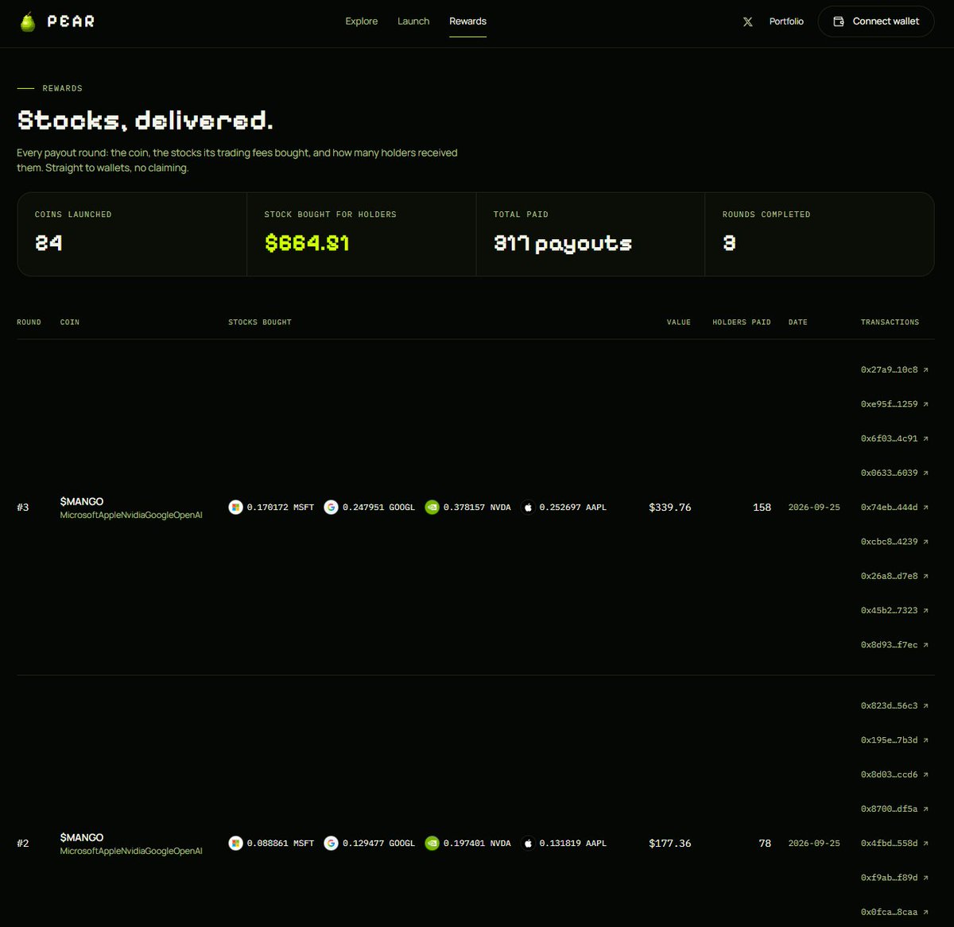
Task: Click the $177.36 value cell
Action: [x=670, y=843]
